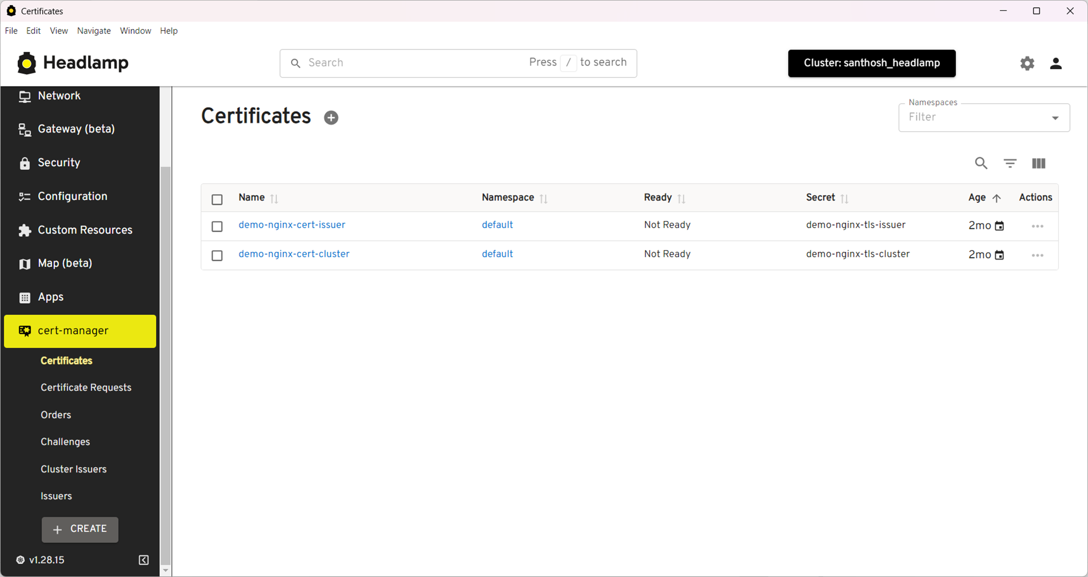Click demo-nginx-tls-cluster secret text
The height and width of the screenshot is (577, 1088).
[857, 254]
